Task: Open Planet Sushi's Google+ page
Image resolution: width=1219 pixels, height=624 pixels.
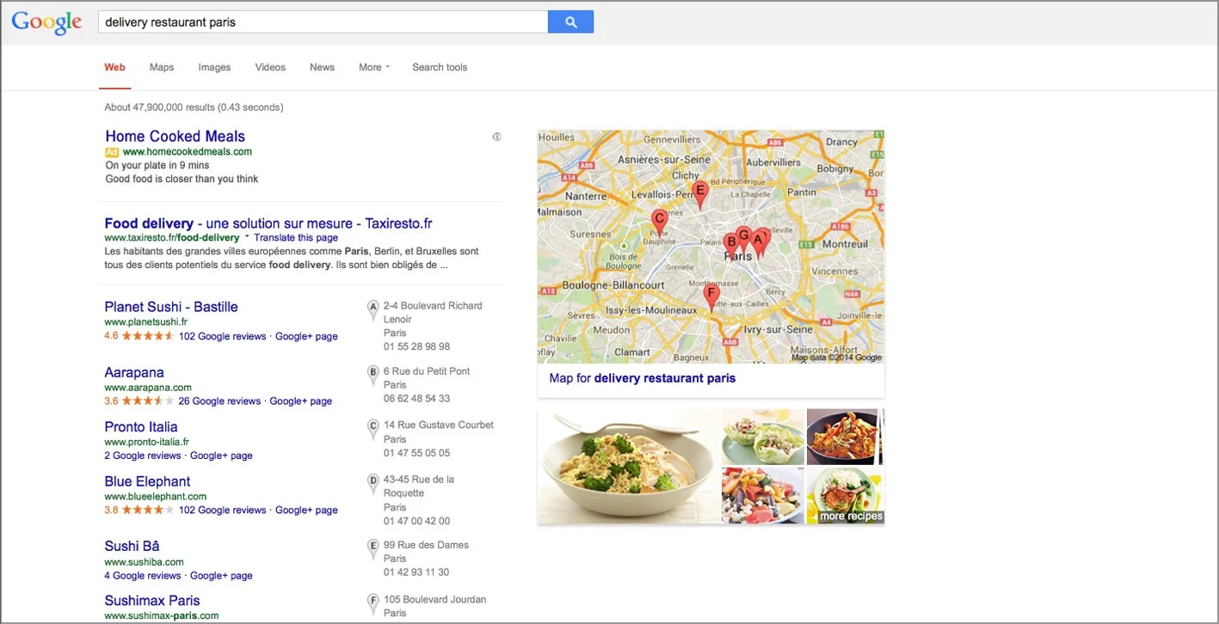Action: (x=306, y=336)
